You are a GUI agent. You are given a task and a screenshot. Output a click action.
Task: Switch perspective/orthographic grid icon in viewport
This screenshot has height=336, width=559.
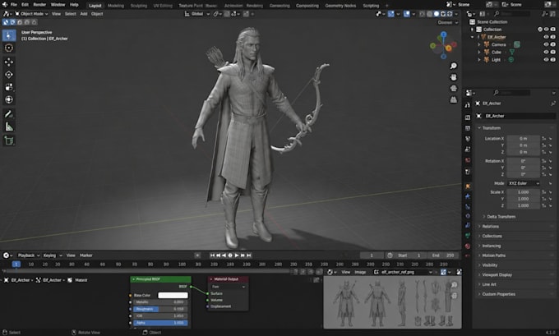click(x=454, y=99)
